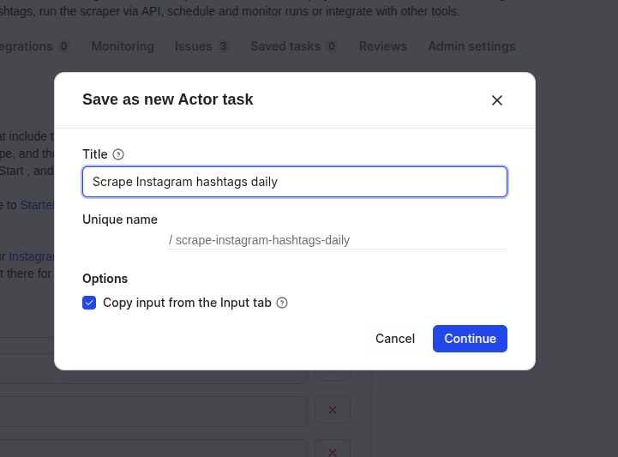The width and height of the screenshot is (618, 457).
Task: Click the Cancel button
Action: [x=395, y=339]
